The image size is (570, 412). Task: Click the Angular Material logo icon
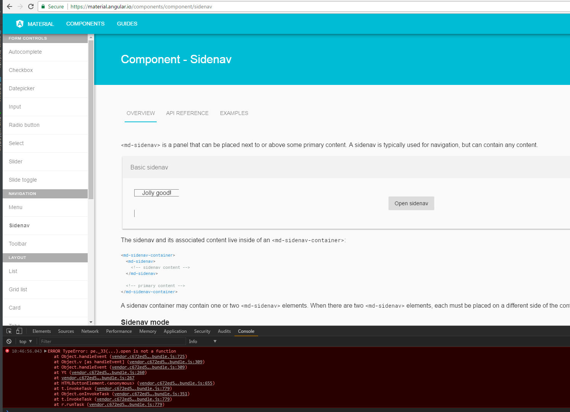pos(19,24)
